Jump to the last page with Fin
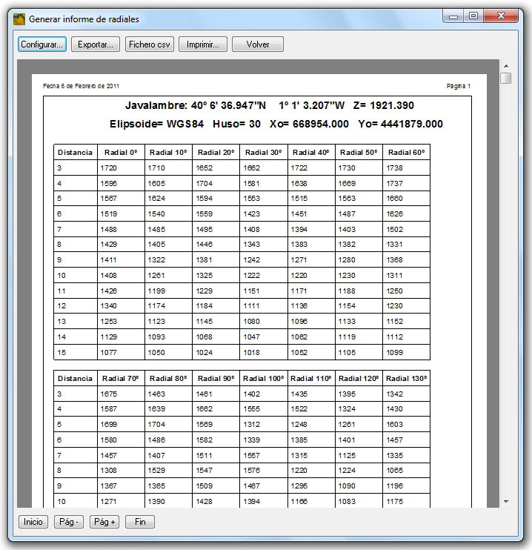This screenshot has height=550, width=532. [140, 522]
